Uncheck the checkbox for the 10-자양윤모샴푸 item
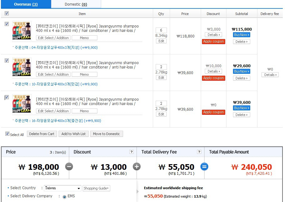 [7, 60]
